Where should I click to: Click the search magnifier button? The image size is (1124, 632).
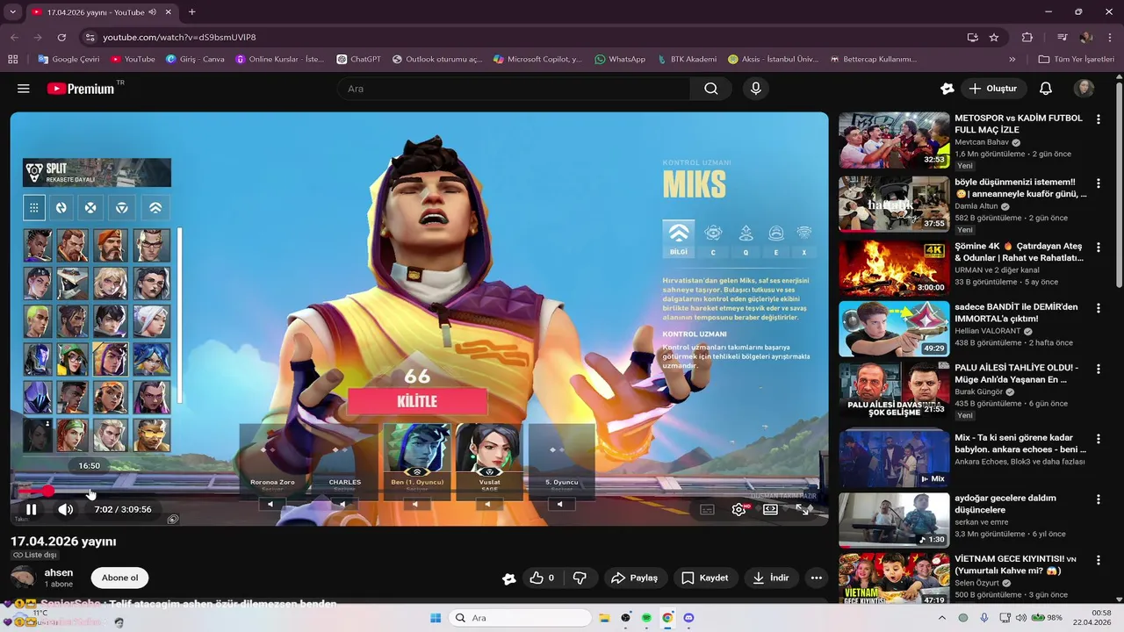click(710, 89)
